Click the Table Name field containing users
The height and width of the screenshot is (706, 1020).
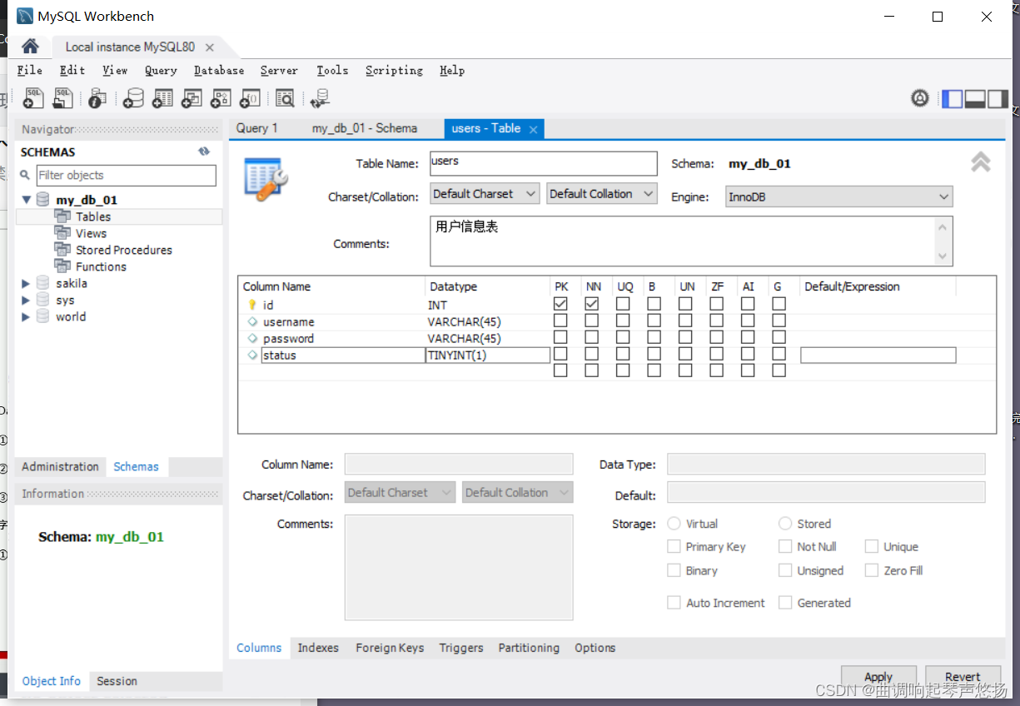tap(543, 163)
